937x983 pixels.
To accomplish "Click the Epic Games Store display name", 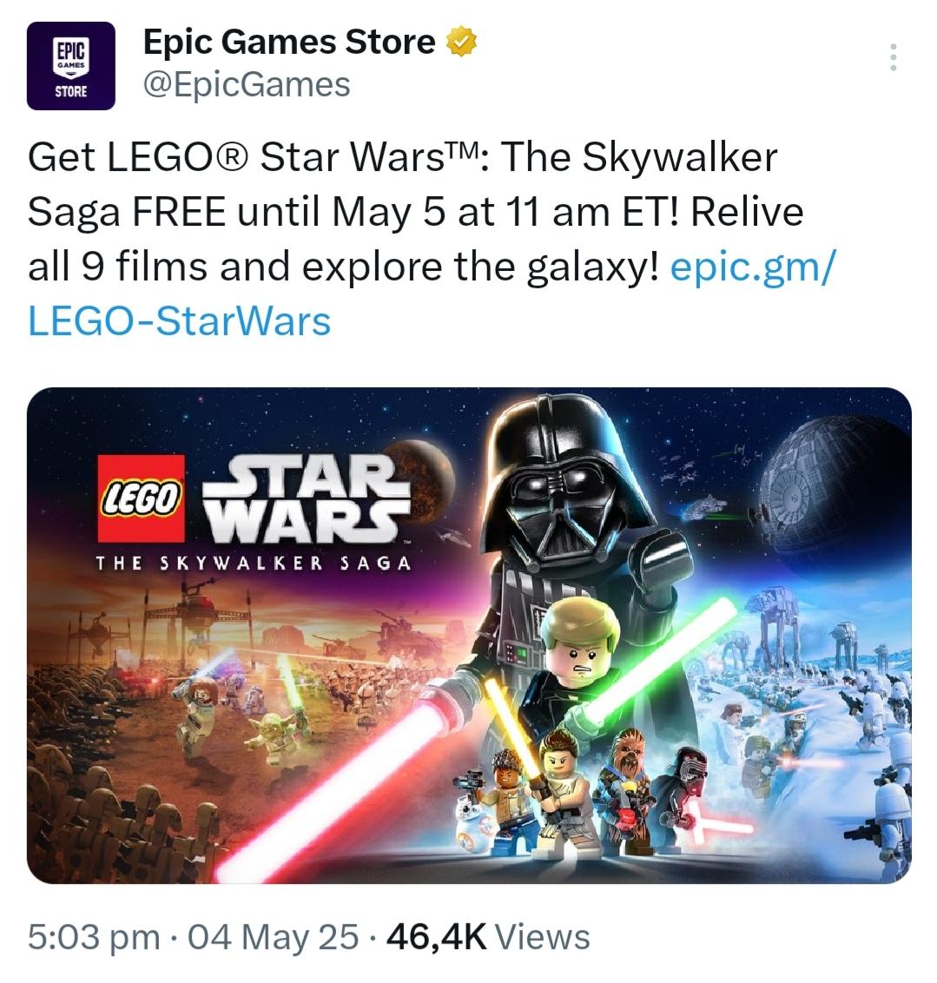I will coord(289,42).
